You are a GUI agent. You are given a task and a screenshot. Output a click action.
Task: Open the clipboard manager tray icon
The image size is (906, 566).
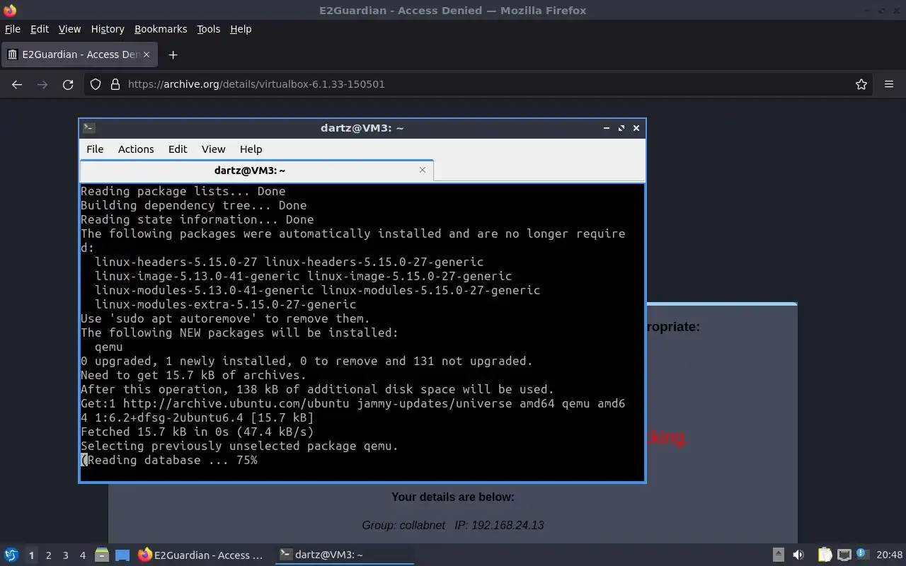coord(825,555)
